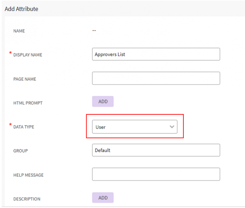Screen dimensions: 245x208
Task: Click into the Help Message input box
Action: coord(156,174)
